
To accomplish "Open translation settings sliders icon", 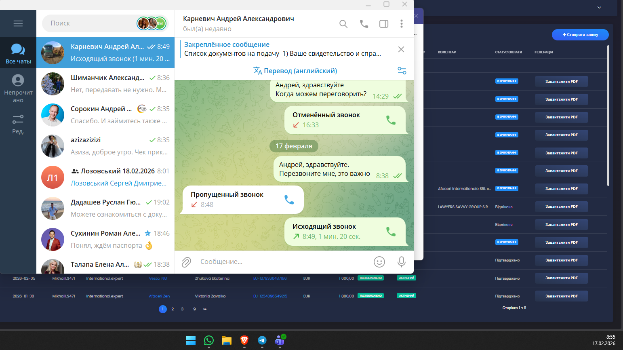I will (x=402, y=71).
